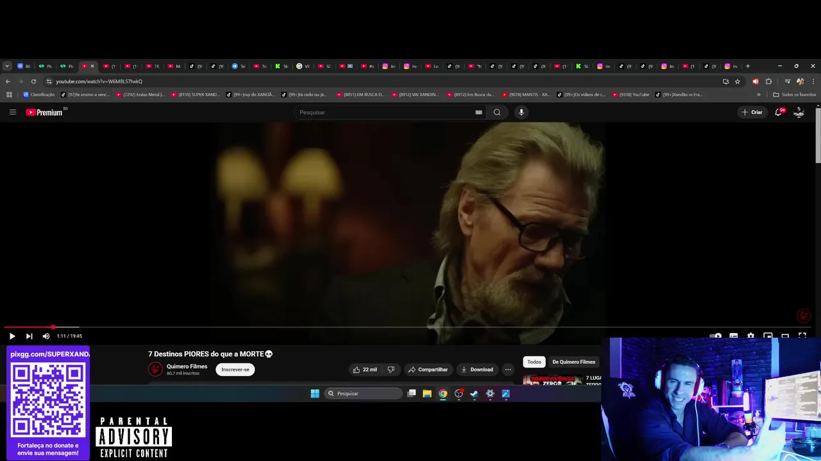Go to YouTube Premium home logo
The height and width of the screenshot is (461, 821).
coord(44,112)
